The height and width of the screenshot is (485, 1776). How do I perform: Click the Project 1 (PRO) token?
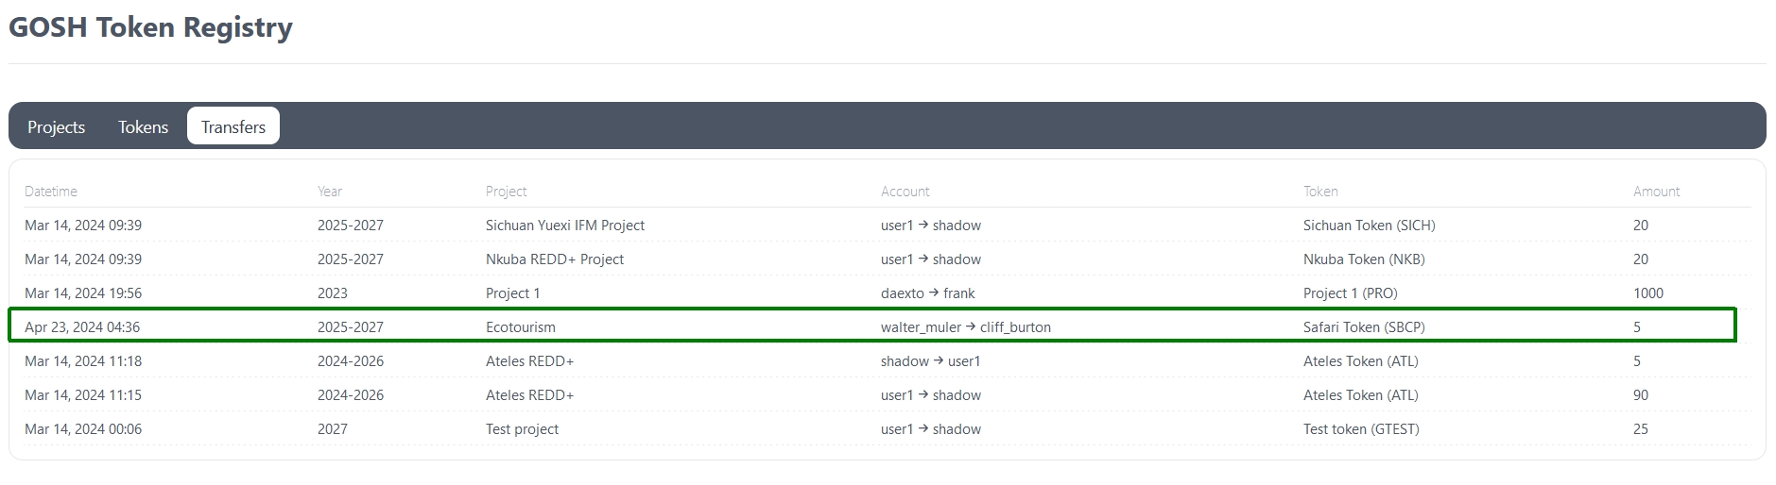1350,293
